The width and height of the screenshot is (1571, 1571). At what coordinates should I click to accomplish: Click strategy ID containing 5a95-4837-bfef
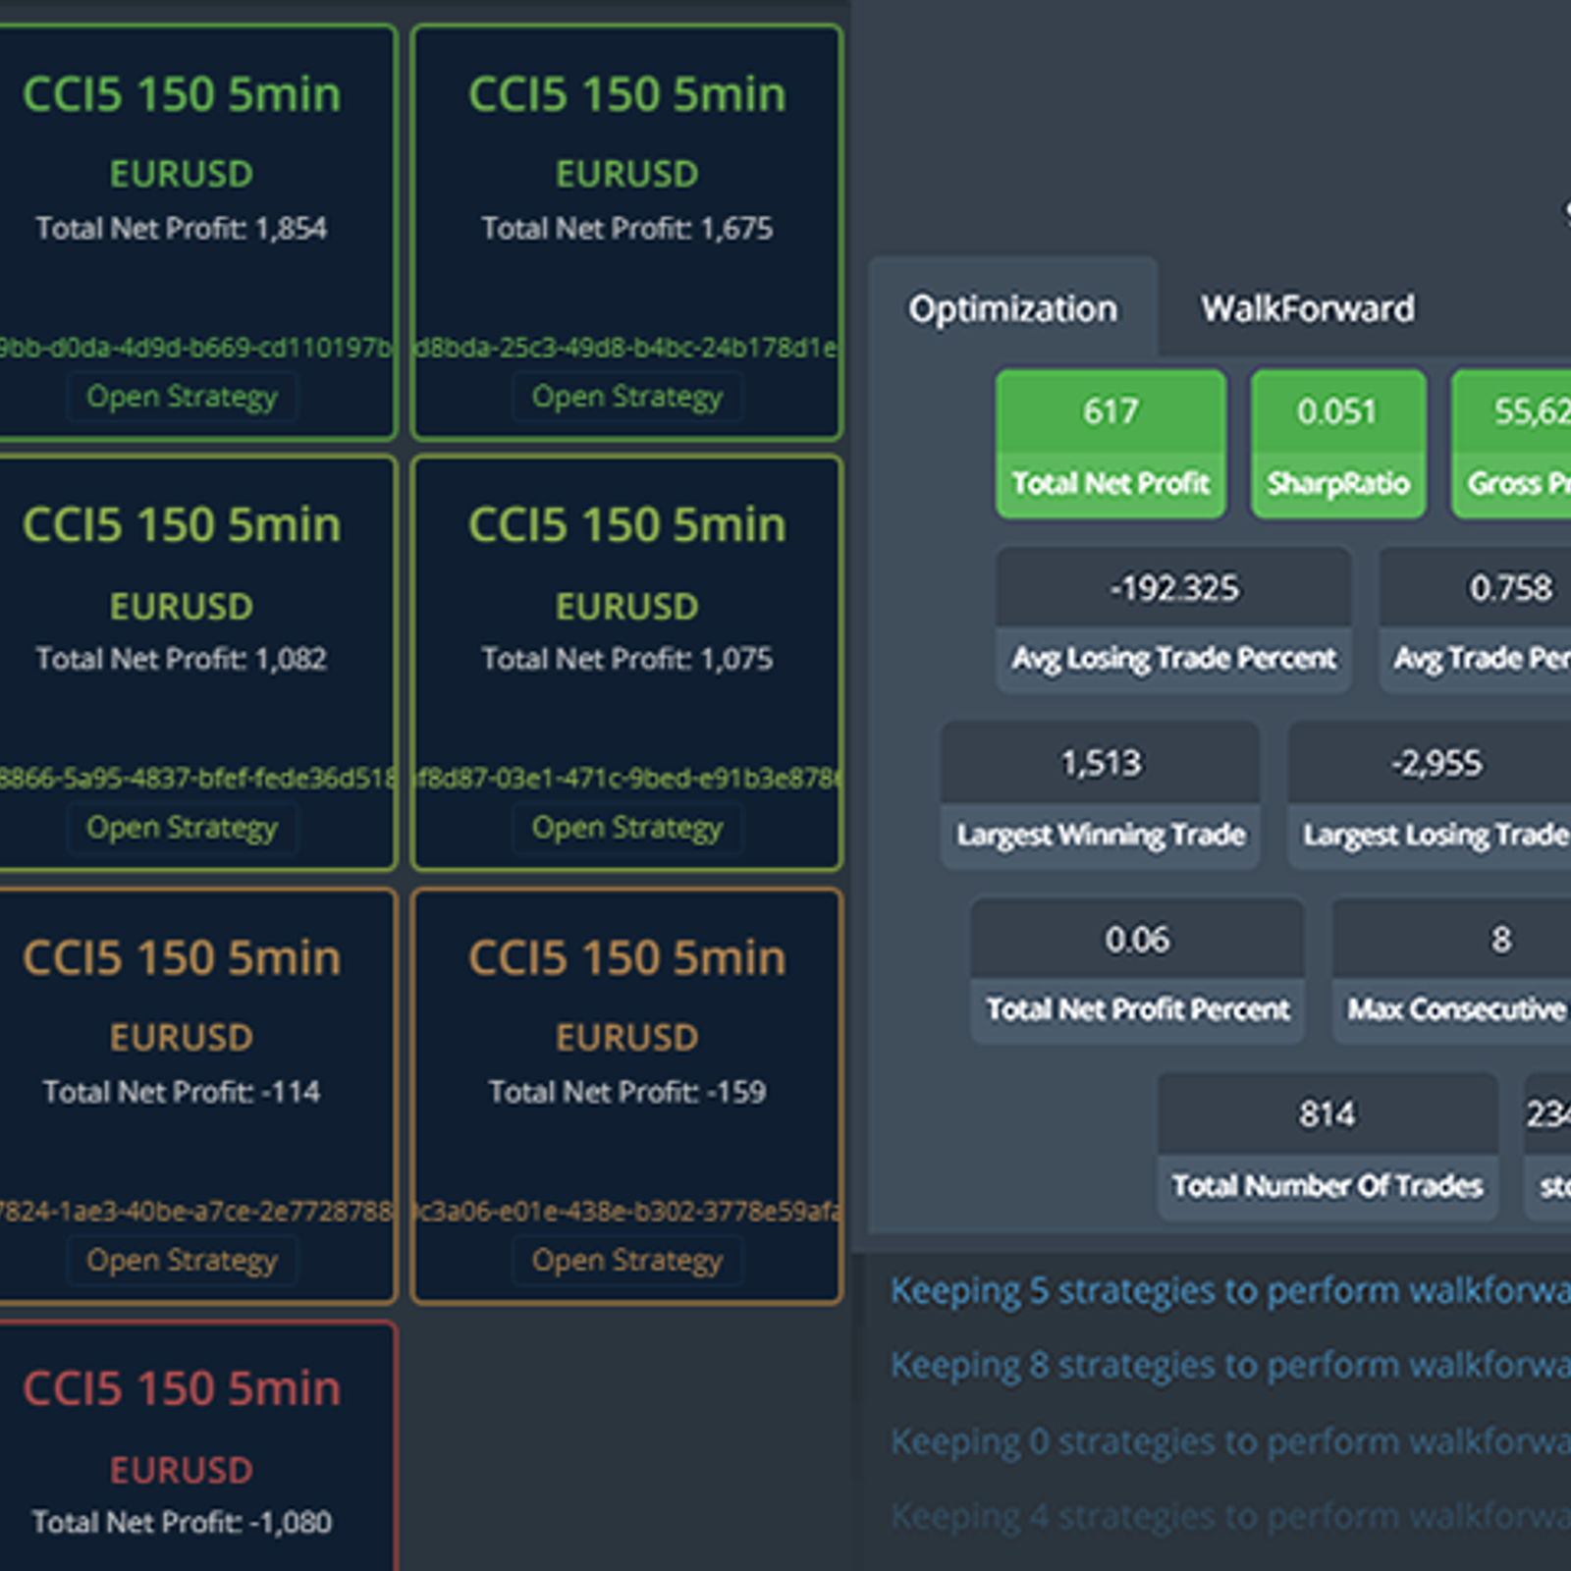pyautogui.click(x=196, y=779)
